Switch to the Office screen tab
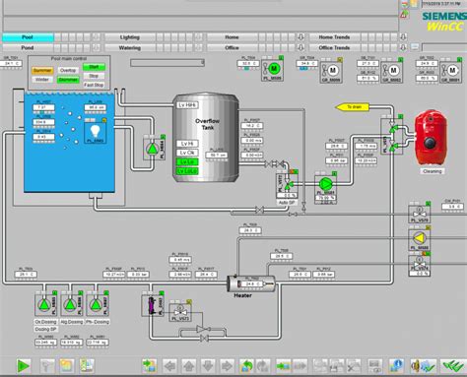The height and width of the screenshot is (377, 467). tap(232, 47)
